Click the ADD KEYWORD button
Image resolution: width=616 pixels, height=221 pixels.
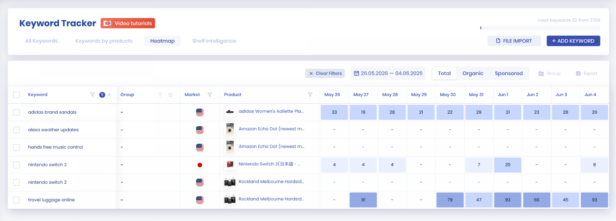click(x=573, y=41)
